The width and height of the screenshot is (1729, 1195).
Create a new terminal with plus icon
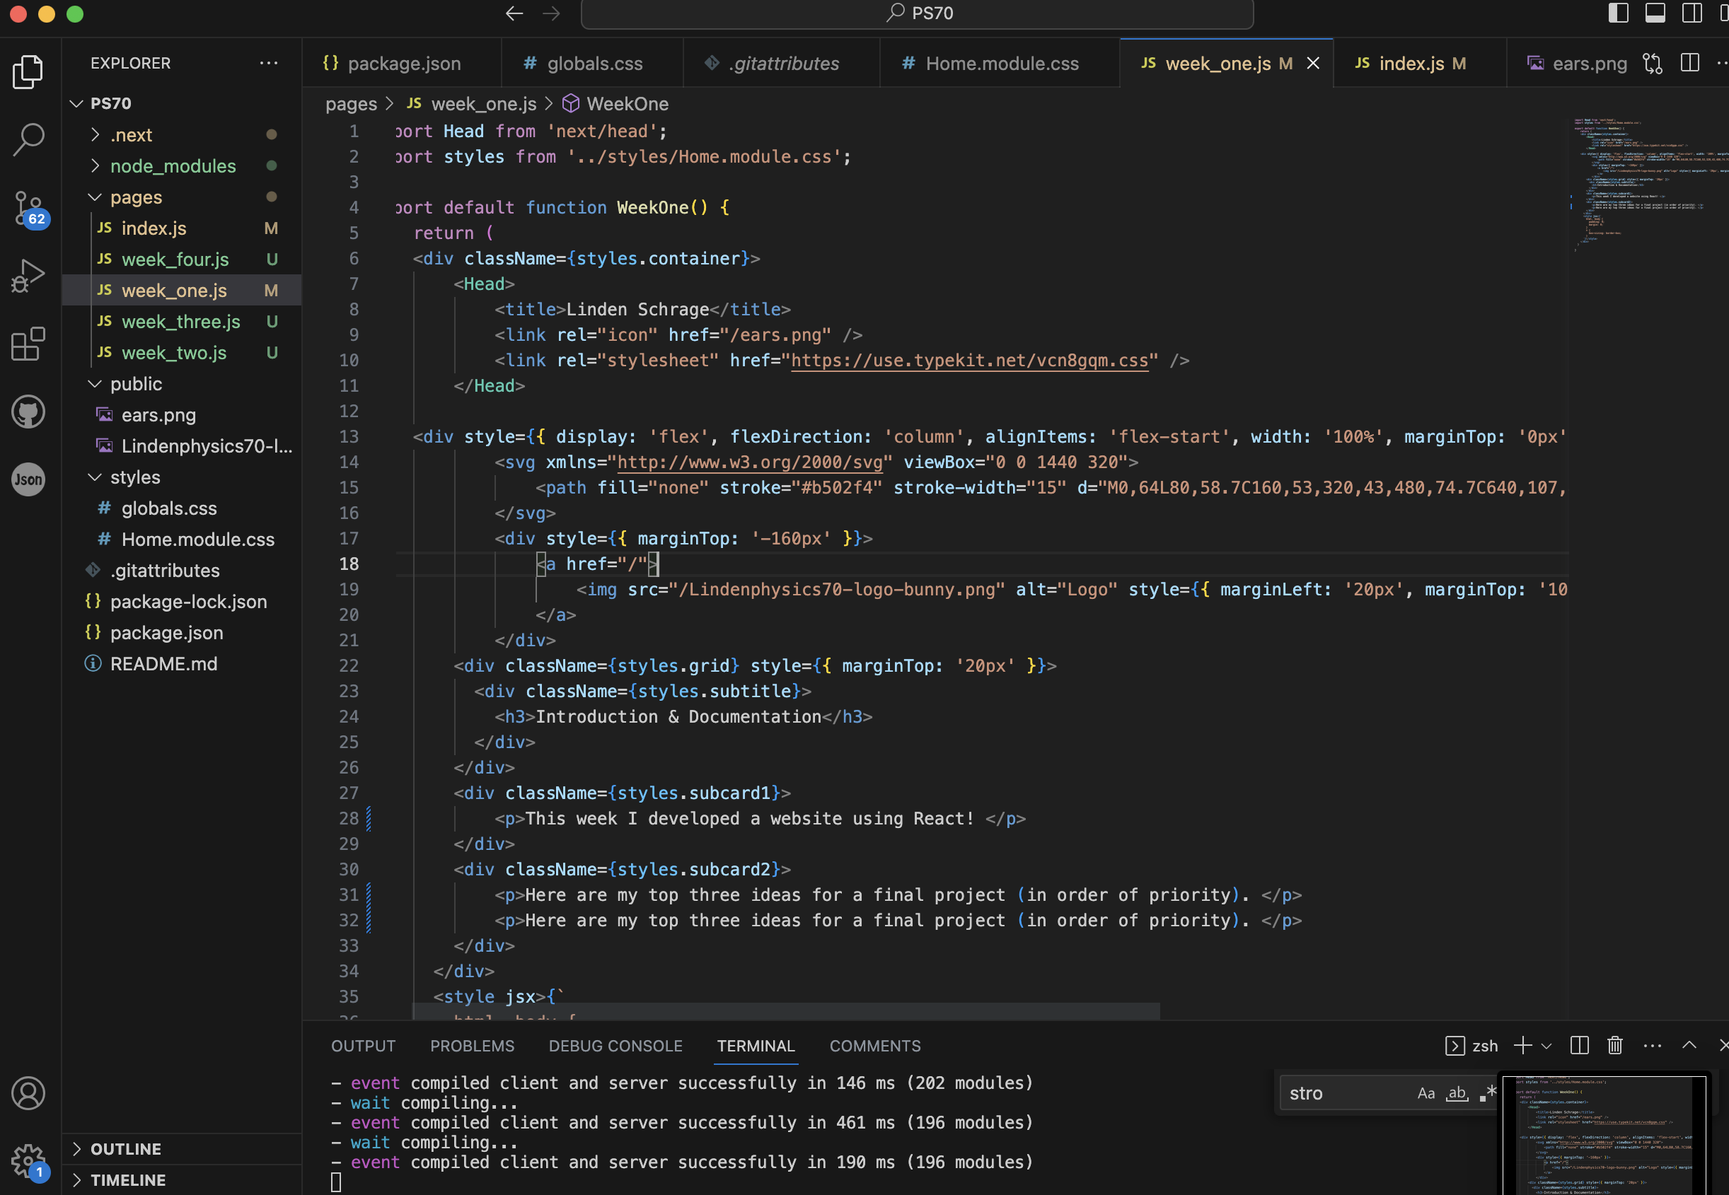click(1522, 1045)
